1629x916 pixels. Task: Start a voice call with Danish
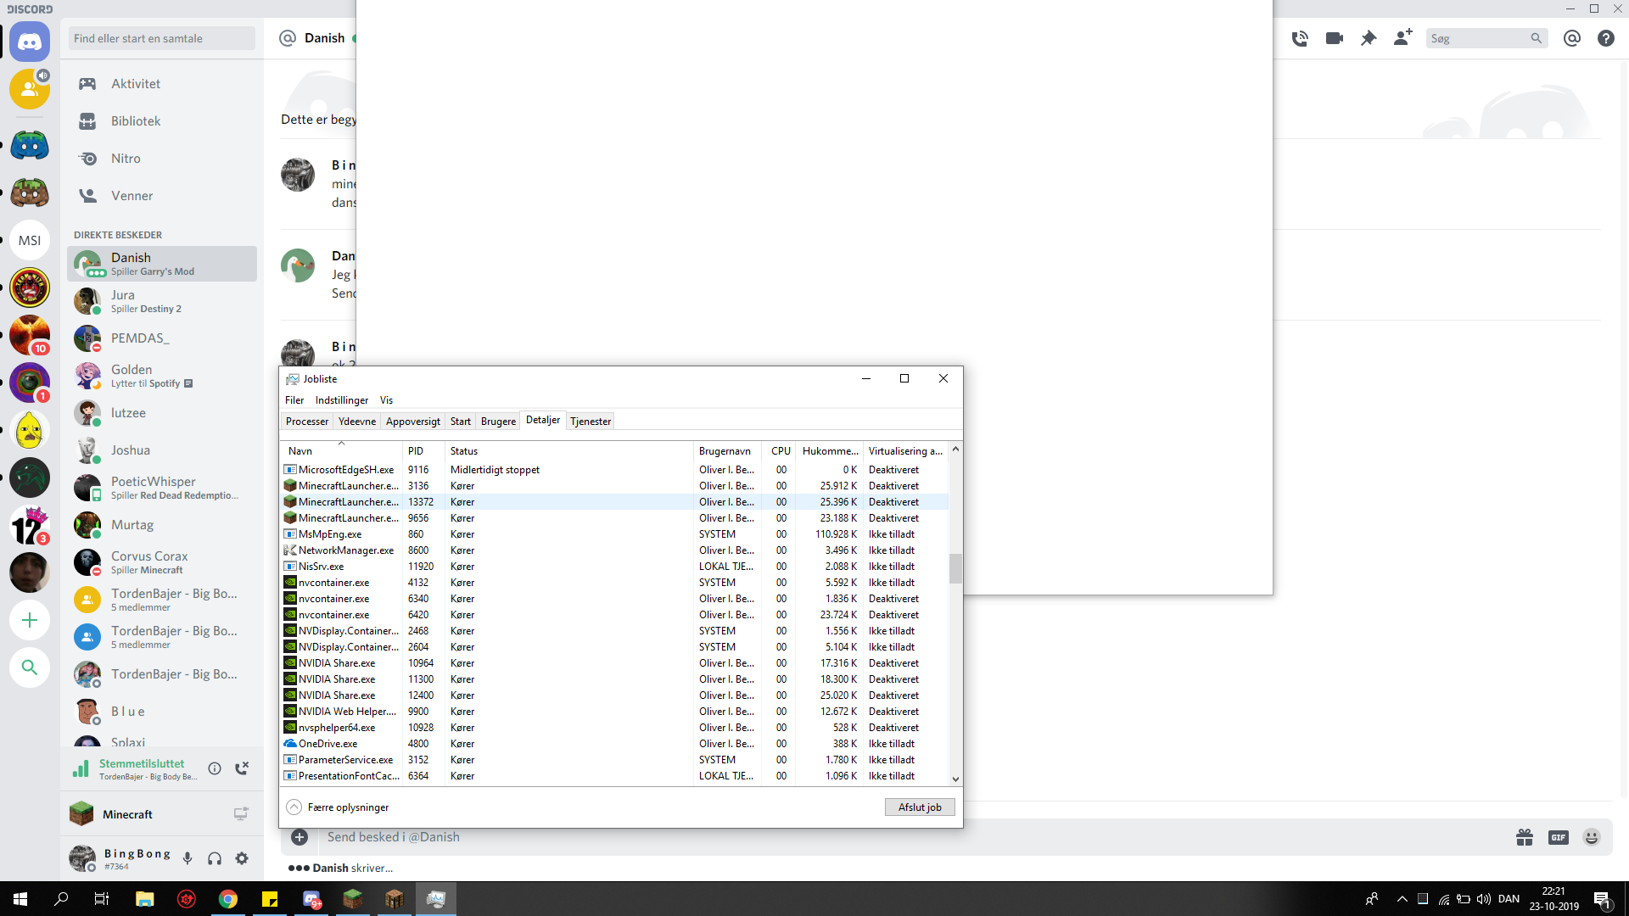1299,38
